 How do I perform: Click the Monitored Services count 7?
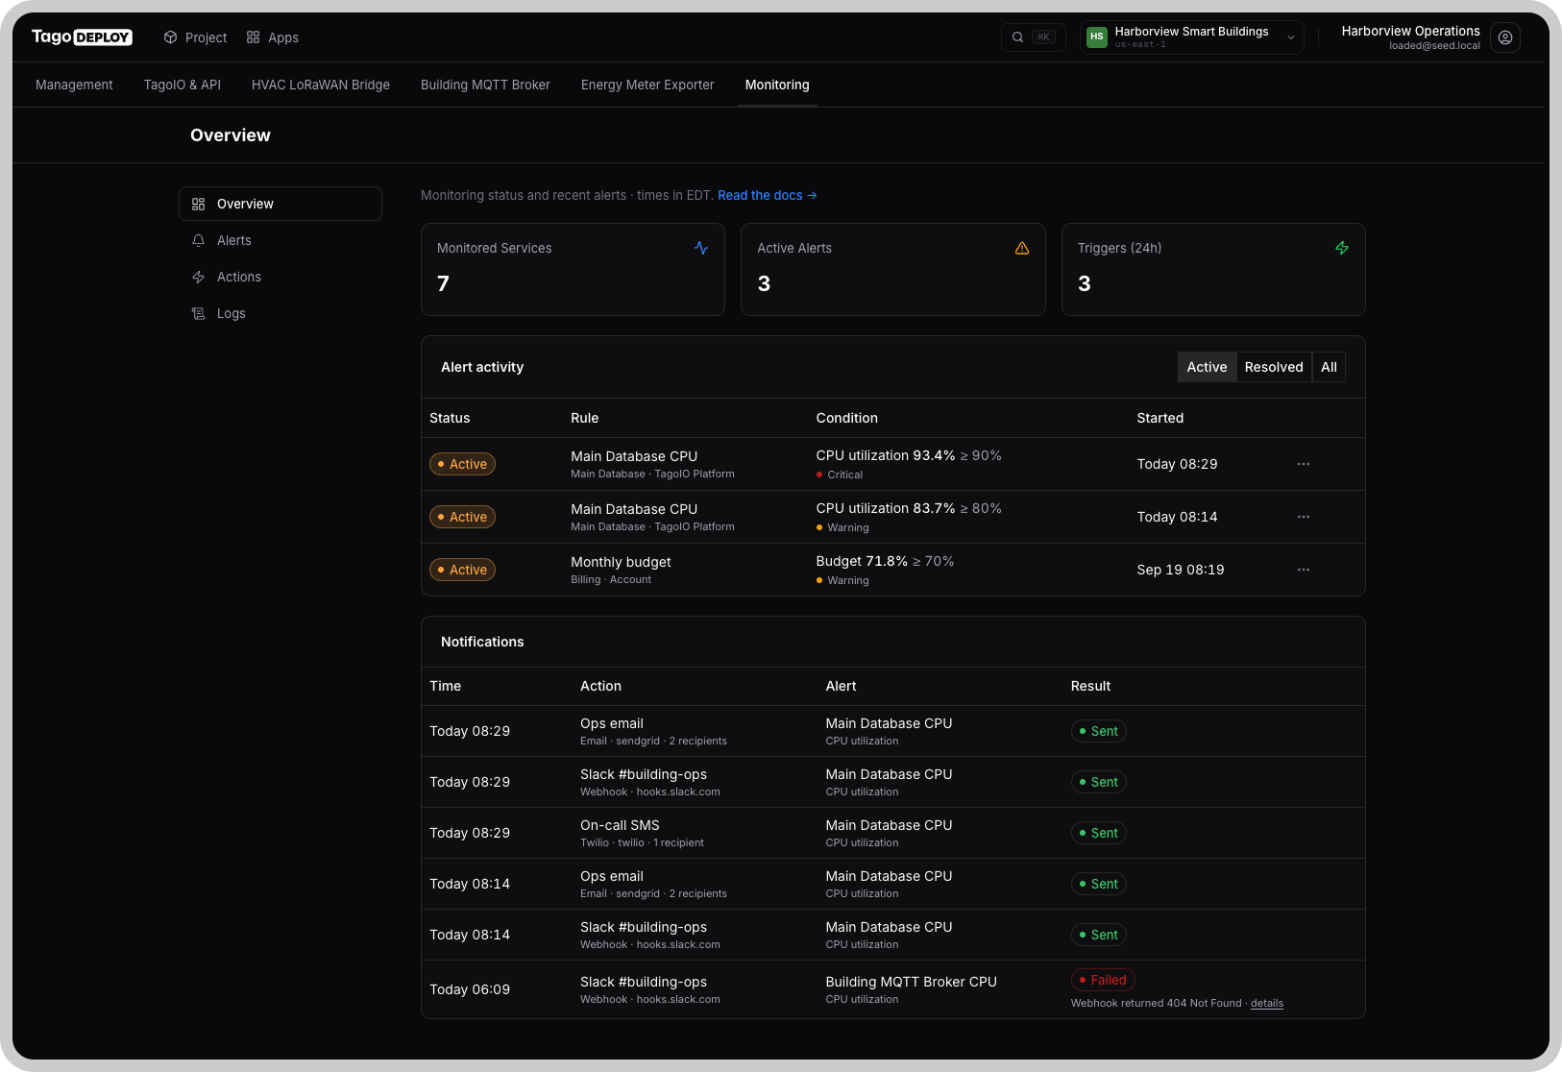coord(443,283)
